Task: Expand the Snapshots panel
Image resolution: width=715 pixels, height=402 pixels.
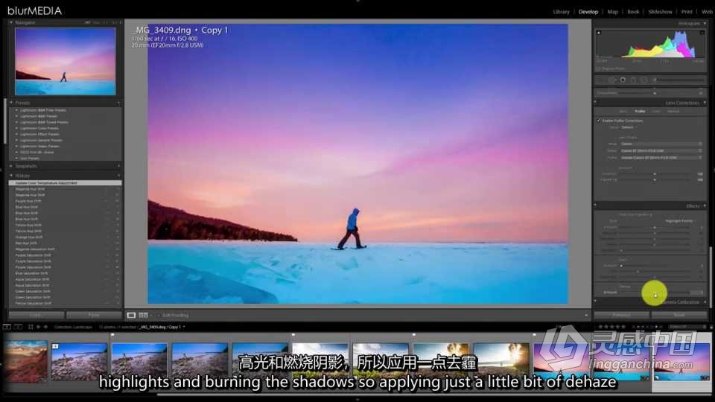Action: point(11,166)
